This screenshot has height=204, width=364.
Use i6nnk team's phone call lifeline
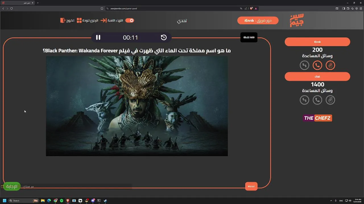click(317, 65)
